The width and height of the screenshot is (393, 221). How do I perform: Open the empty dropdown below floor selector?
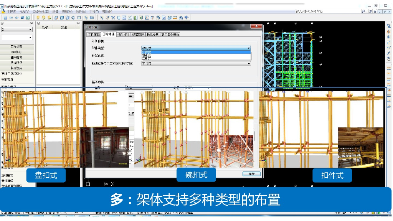(17, 37)
